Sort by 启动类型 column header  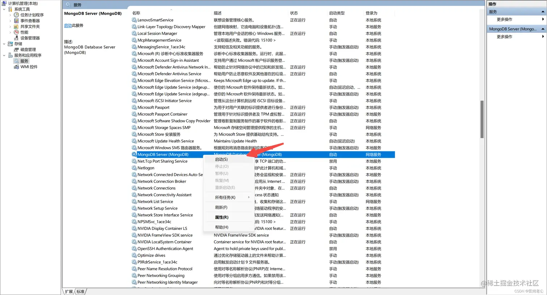point(346,13)
